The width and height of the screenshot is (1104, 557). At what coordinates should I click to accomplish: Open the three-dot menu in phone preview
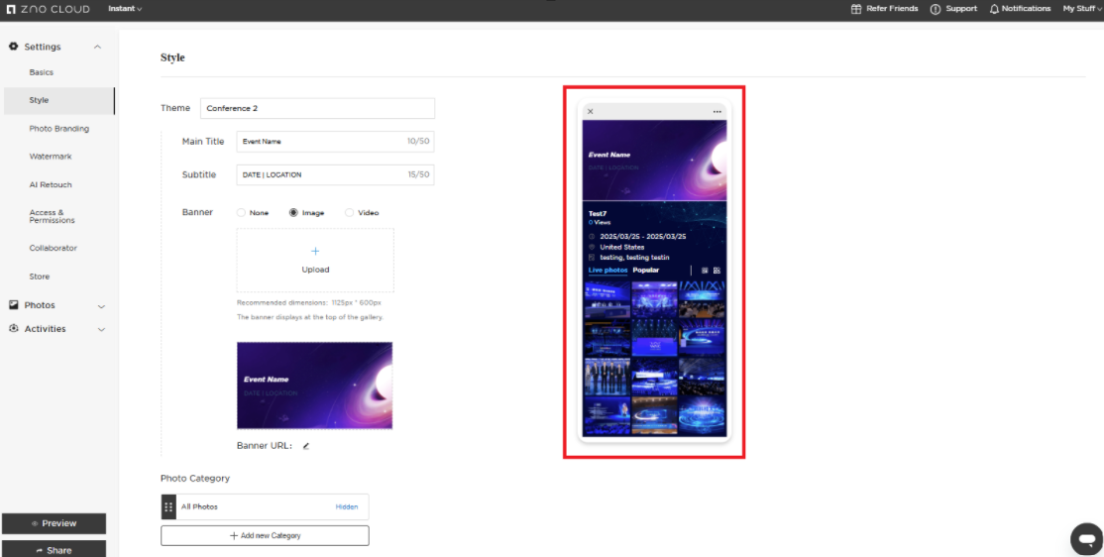pos(718,112)
